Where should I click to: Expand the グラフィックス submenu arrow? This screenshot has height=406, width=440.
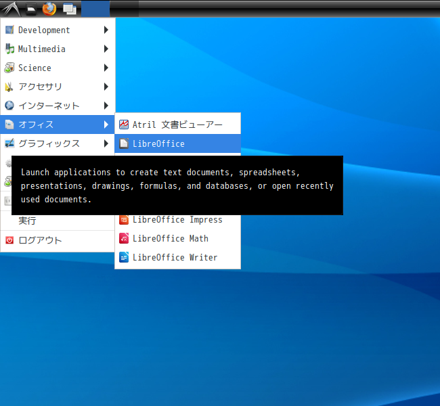tap(106, 143)
